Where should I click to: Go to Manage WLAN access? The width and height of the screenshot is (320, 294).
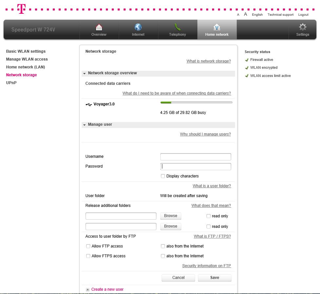[27, 59]
